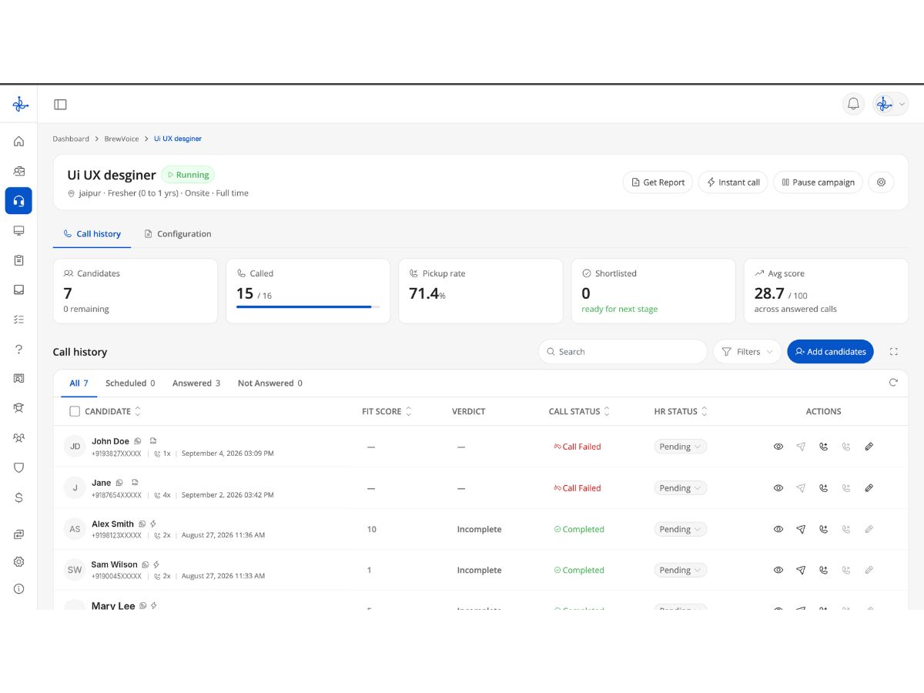Click the call history Search field

623,352
